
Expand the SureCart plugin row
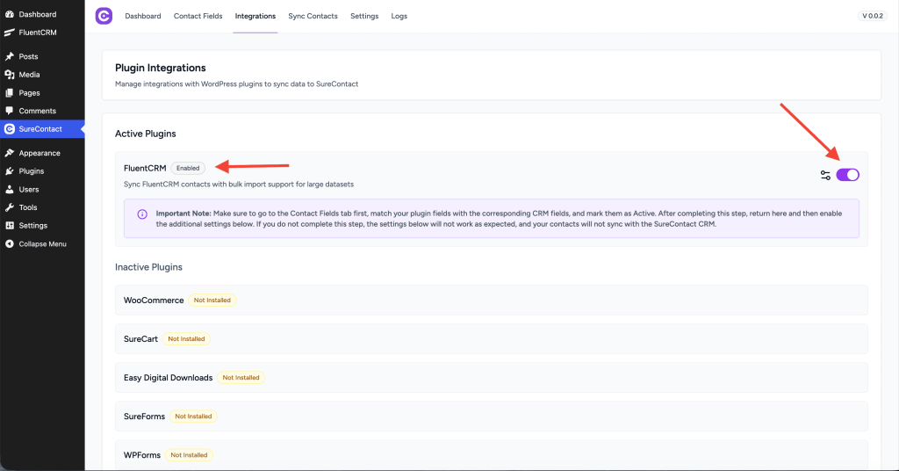(x=491, y=338)
